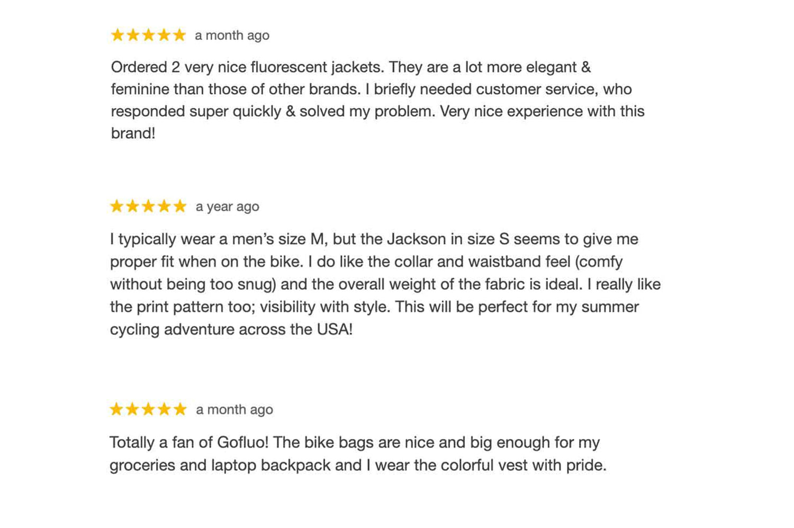This screenshot has height=528, width=794.
Task: Click the review text about fluorescent jackets
Action: tap(377, 100)
